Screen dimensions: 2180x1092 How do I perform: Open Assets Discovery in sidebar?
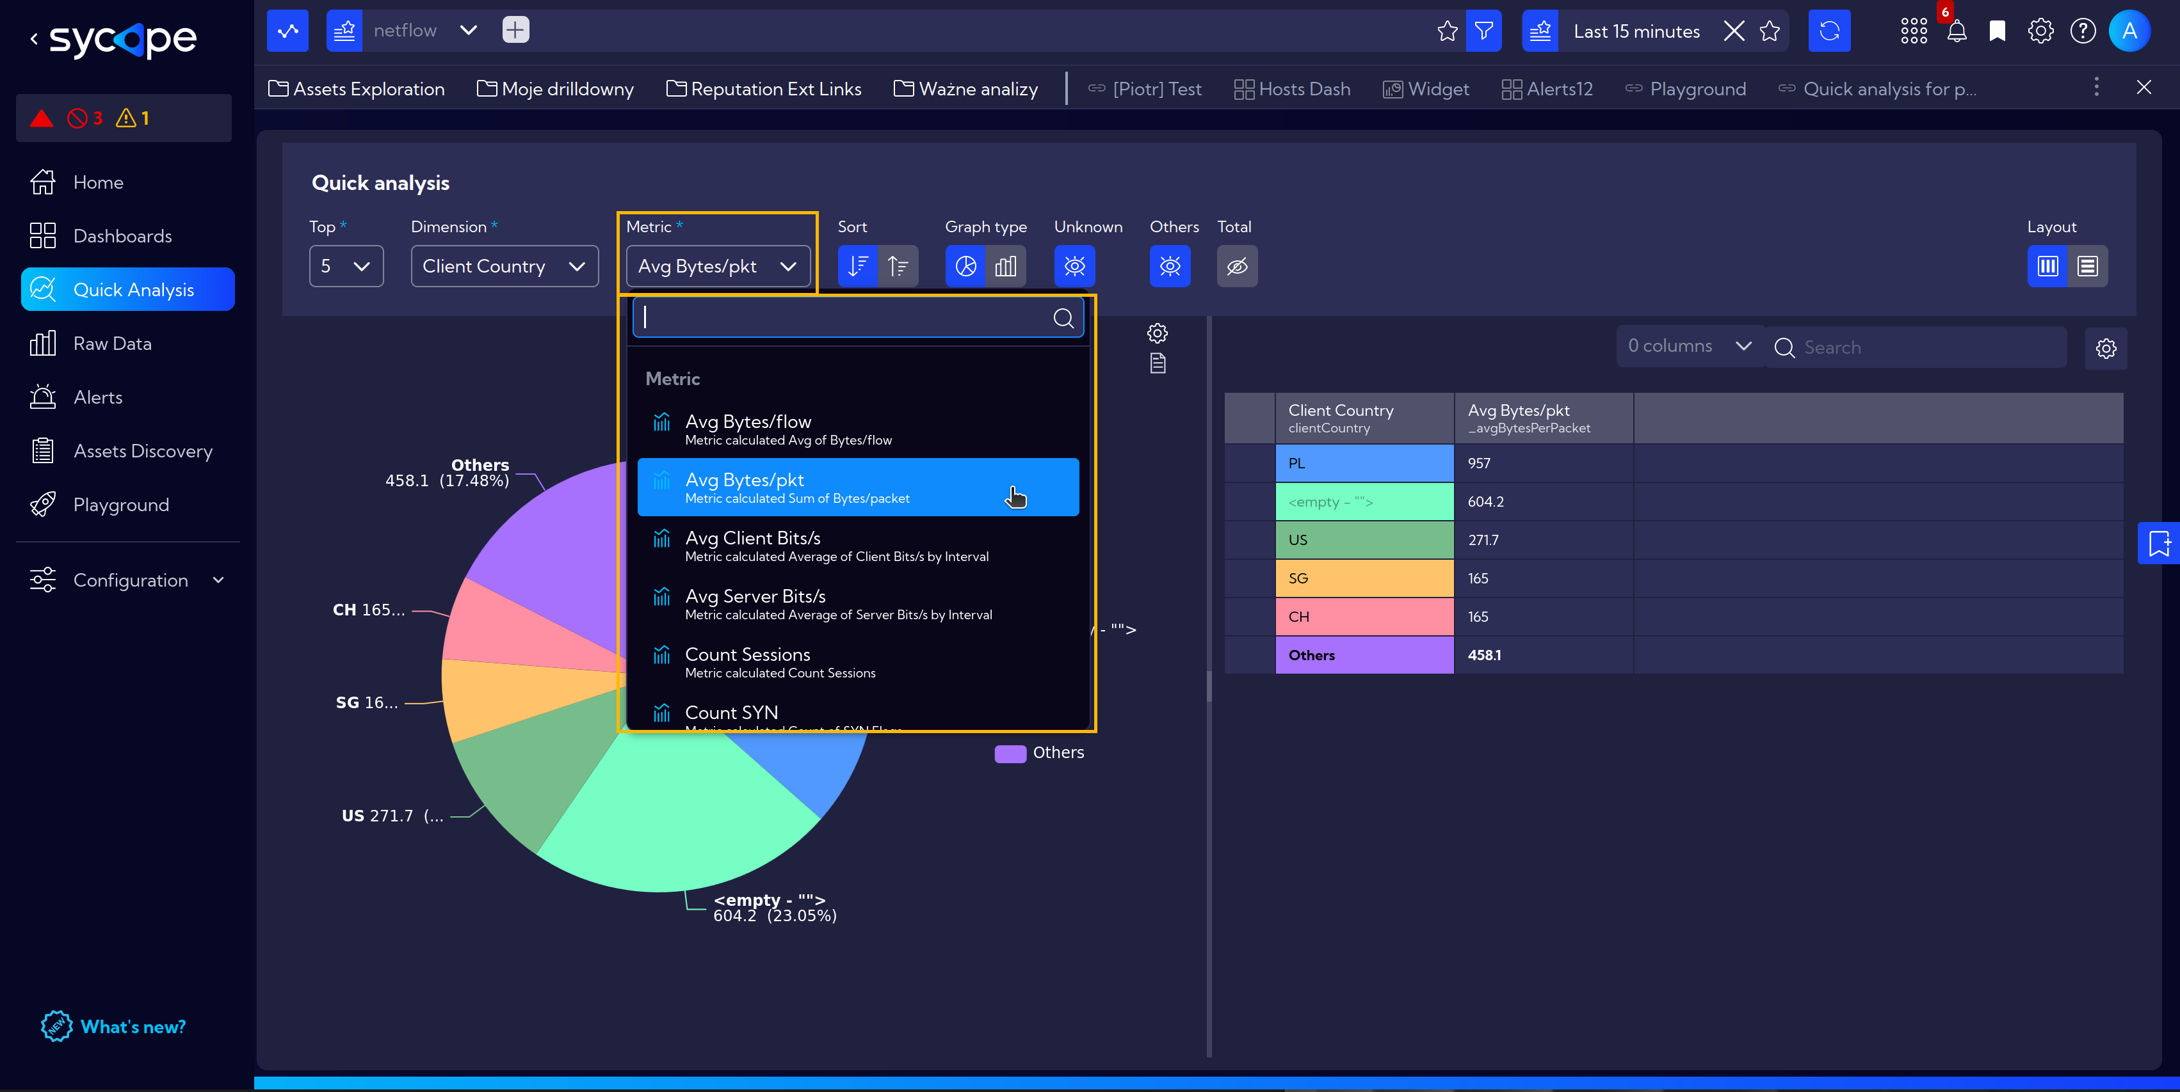(127, 451)
